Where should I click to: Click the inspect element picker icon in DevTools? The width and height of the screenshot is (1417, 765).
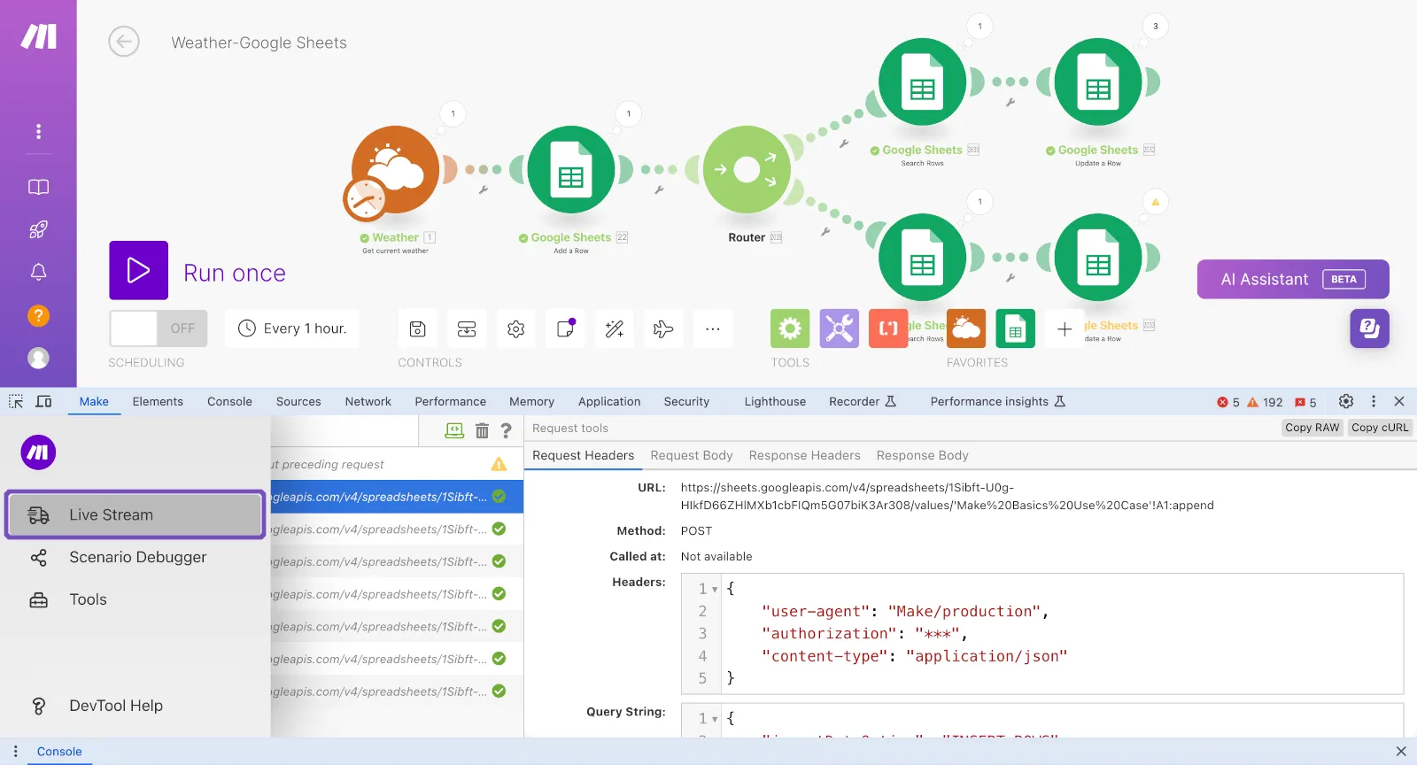[16, 401]
